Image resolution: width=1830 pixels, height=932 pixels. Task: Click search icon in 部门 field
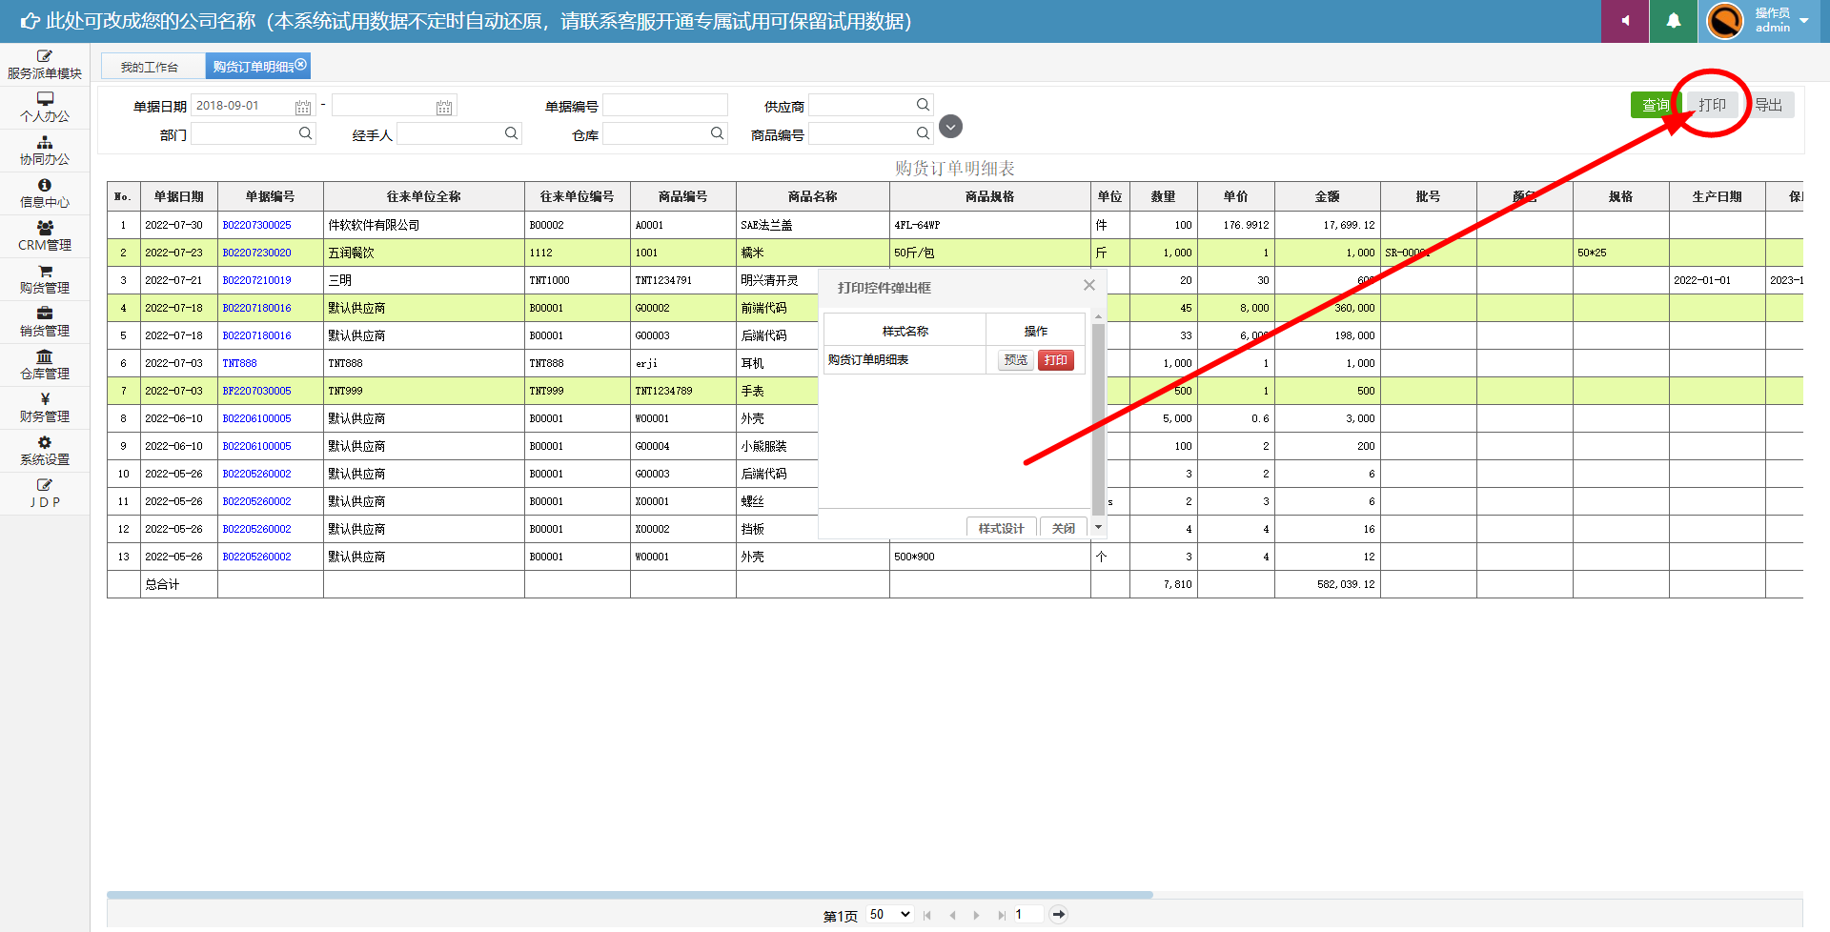pos(305,133)
